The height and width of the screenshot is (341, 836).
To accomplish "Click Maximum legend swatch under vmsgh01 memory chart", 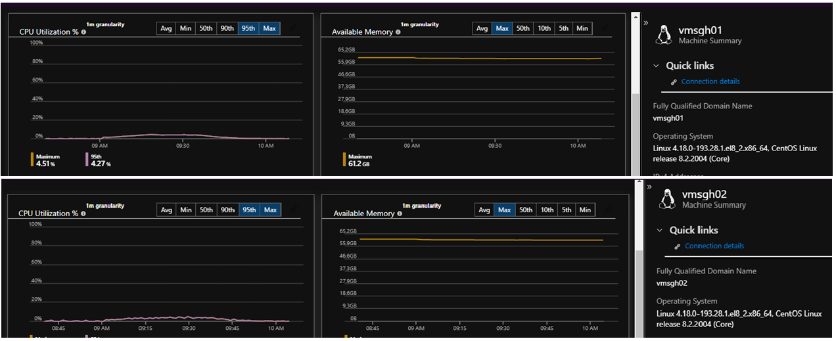I will point(344,160).
